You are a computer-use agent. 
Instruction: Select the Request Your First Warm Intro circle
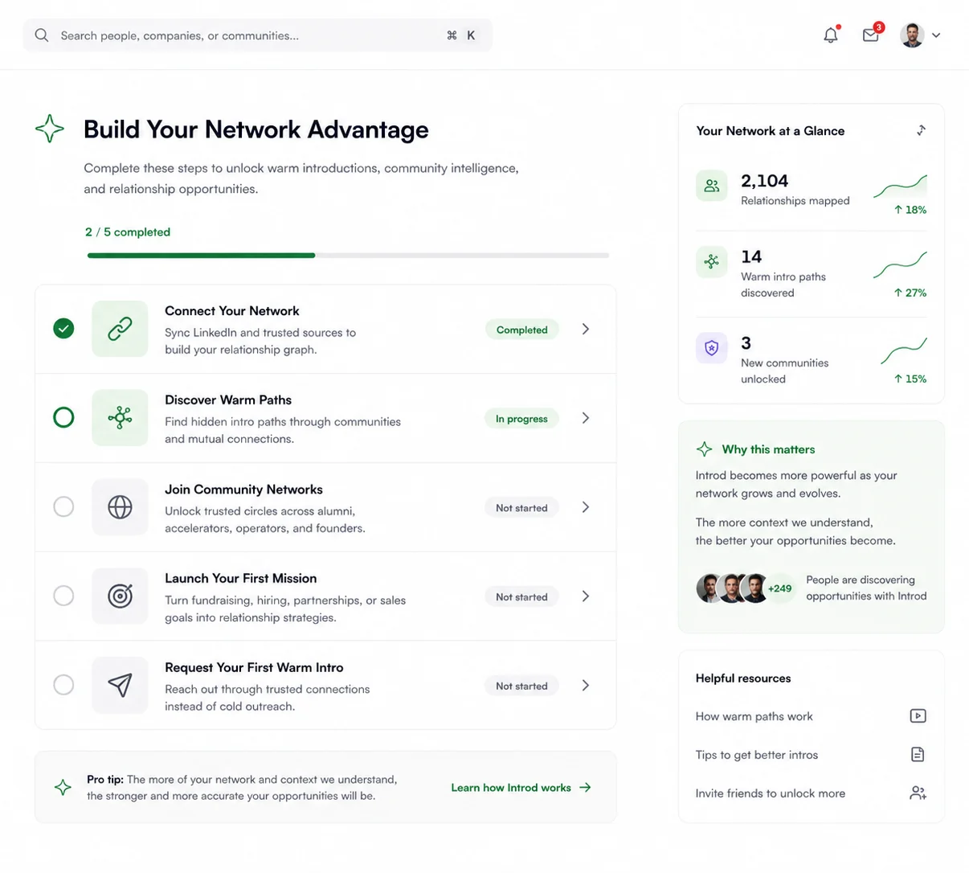click(x=63, y=686)
